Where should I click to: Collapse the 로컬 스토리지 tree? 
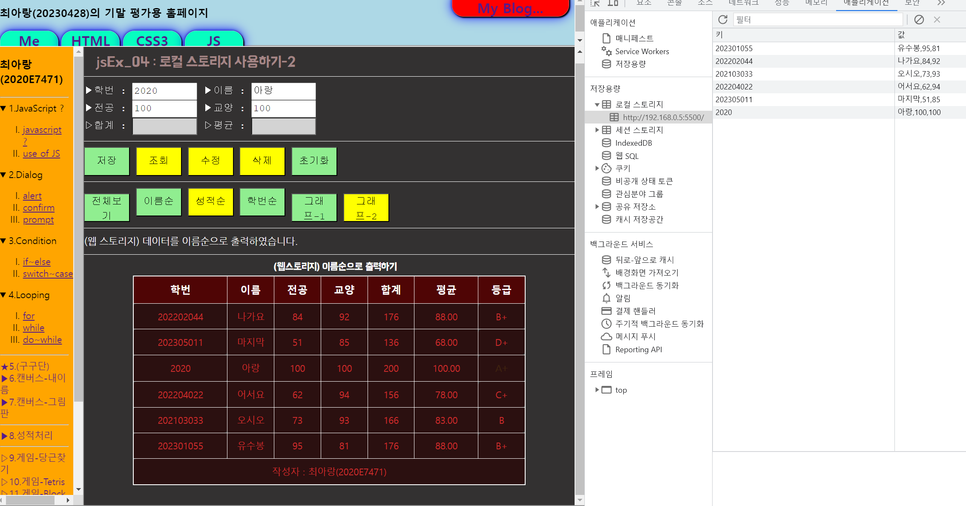point(597,105)
